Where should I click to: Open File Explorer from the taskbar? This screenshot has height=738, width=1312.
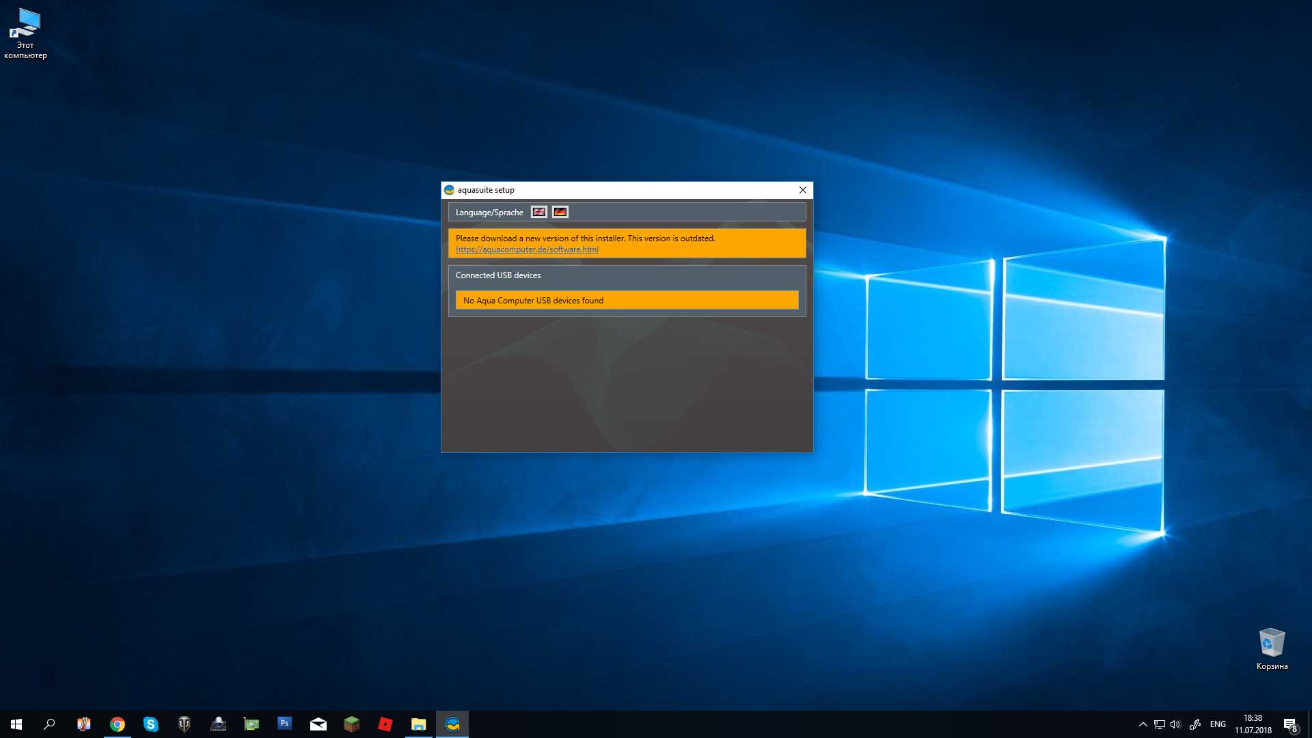[x=419, y=724]
